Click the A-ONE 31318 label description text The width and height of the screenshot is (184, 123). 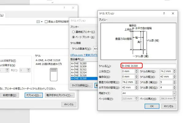pos(48,62)
